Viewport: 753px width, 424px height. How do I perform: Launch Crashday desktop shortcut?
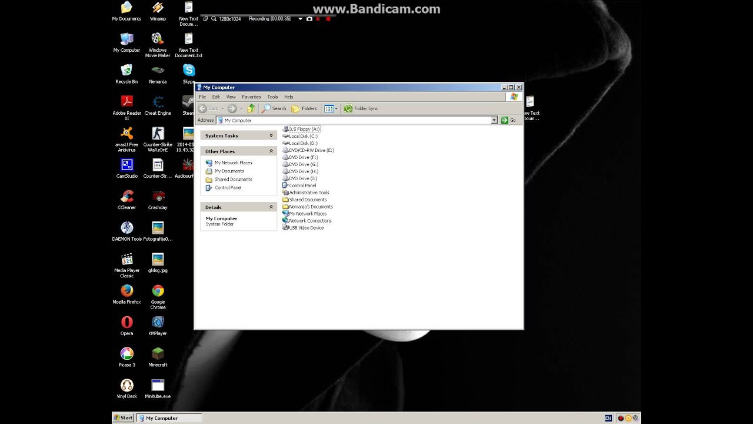pos(158,200)
